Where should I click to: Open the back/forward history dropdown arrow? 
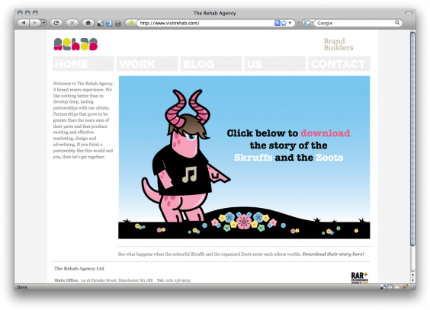(44, 23)
